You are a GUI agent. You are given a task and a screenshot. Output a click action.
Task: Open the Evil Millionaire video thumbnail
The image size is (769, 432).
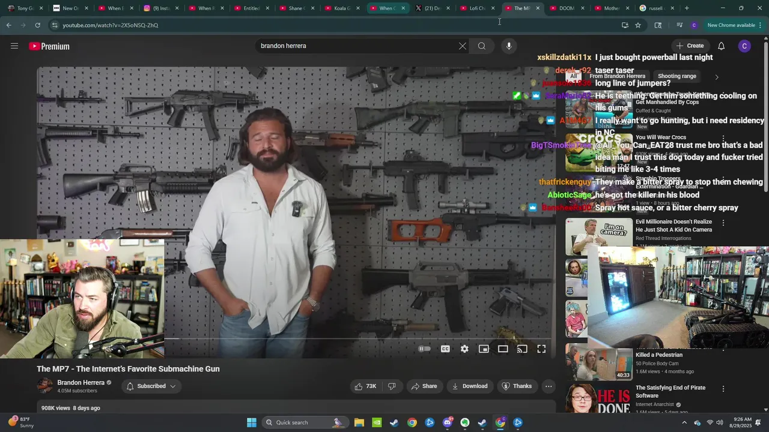(599, 237)
